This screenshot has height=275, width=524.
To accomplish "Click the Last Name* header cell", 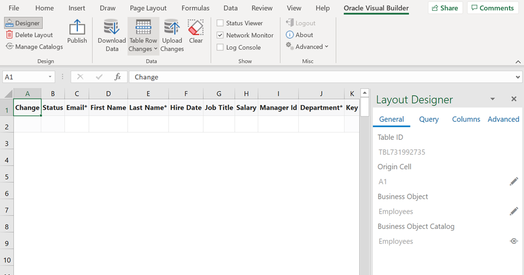I will (x=148, y=107).
